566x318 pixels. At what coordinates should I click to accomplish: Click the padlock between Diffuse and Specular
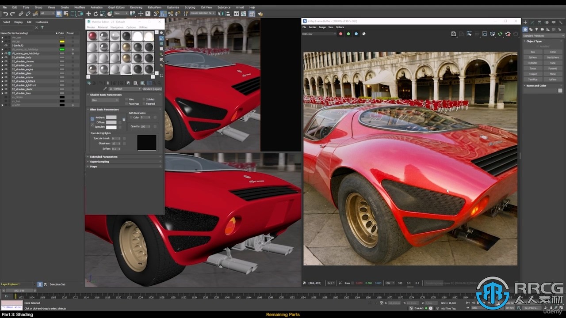pyautogui.click(x=124, y=119)
